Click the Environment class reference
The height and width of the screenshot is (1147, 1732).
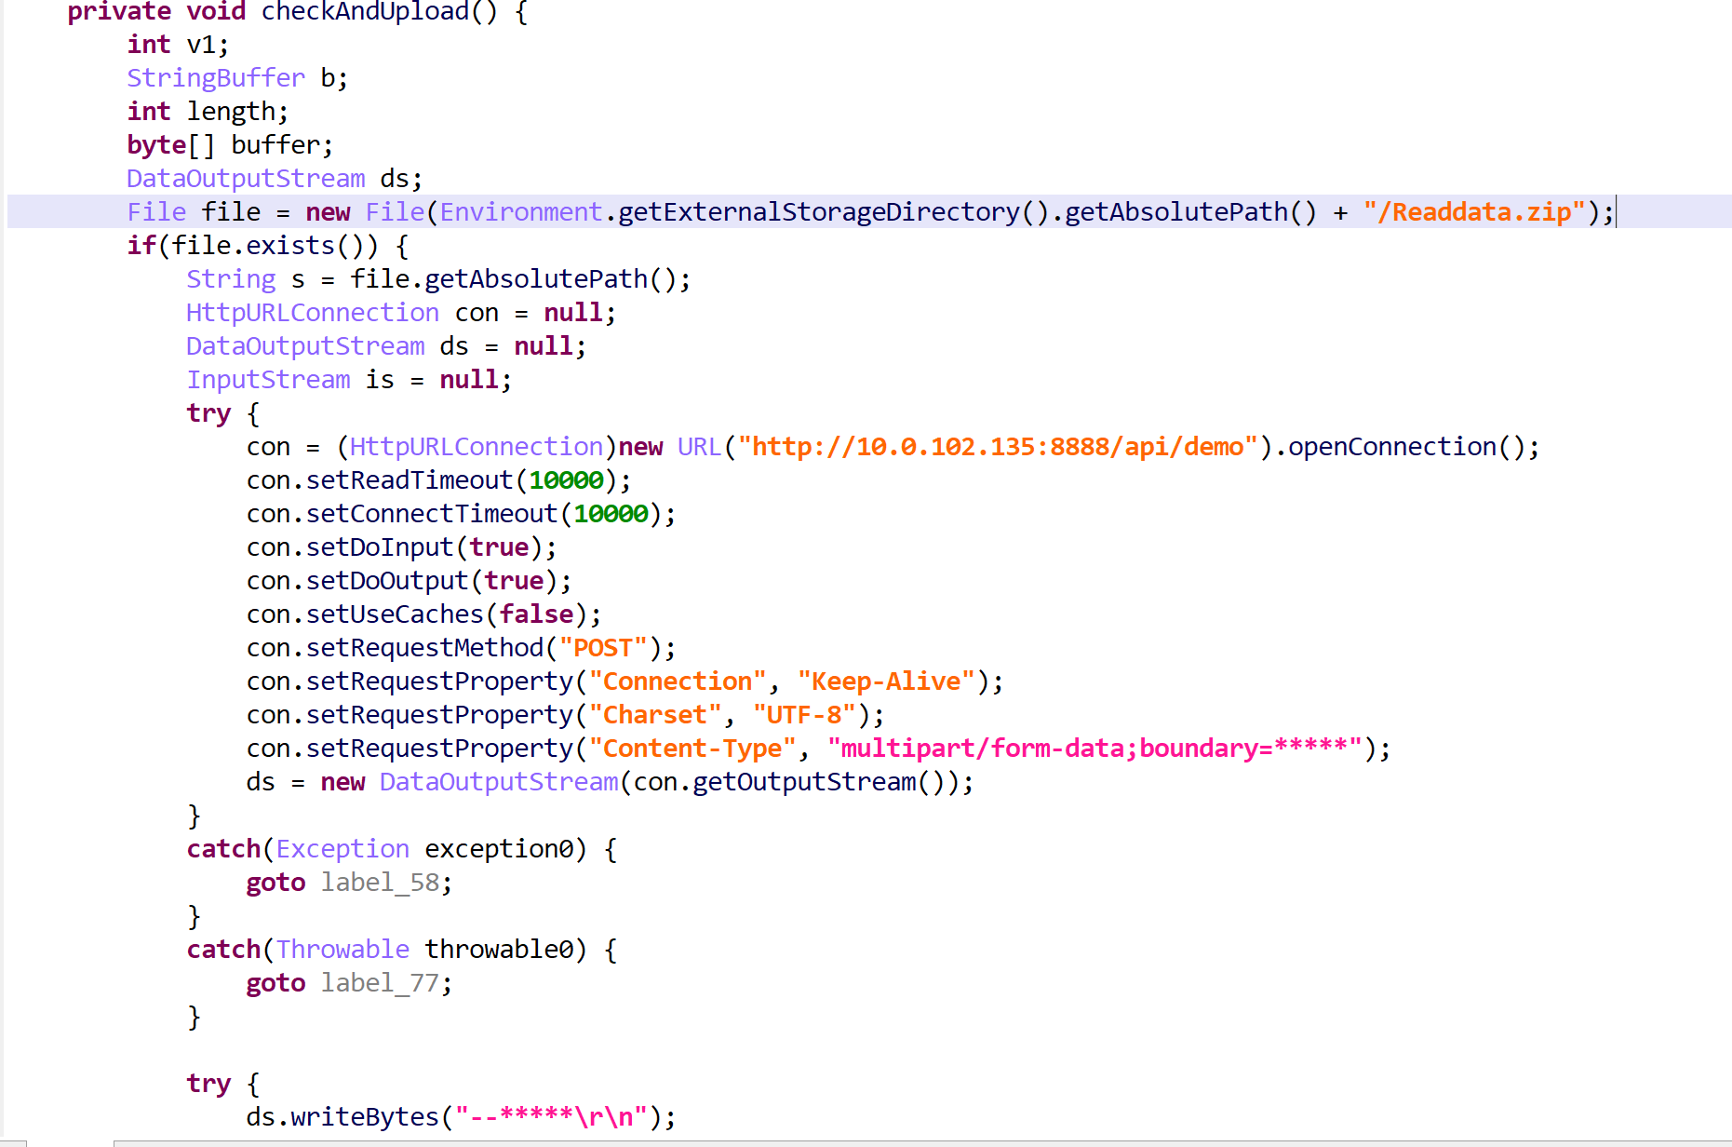(x=521, y=212)
